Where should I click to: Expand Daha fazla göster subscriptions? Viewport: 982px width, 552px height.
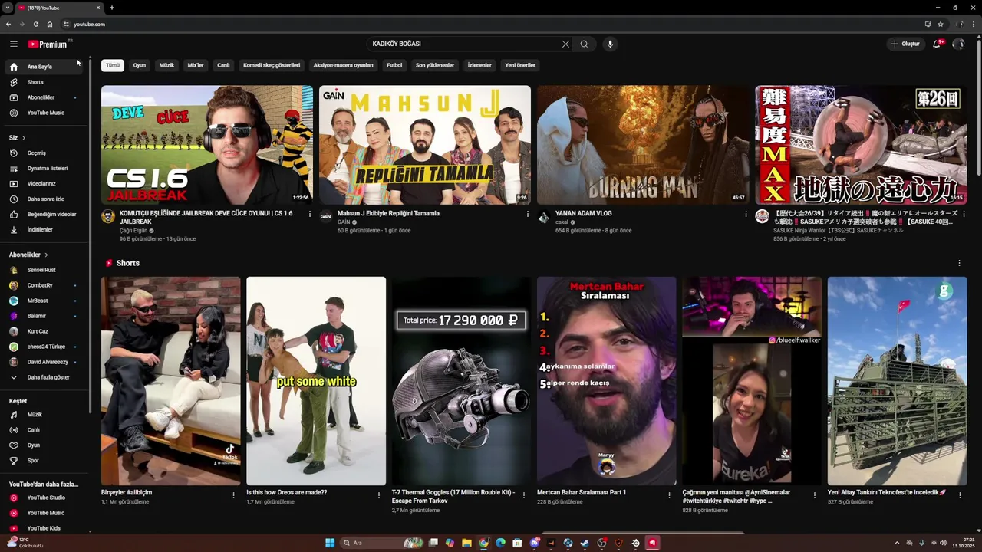44,377
